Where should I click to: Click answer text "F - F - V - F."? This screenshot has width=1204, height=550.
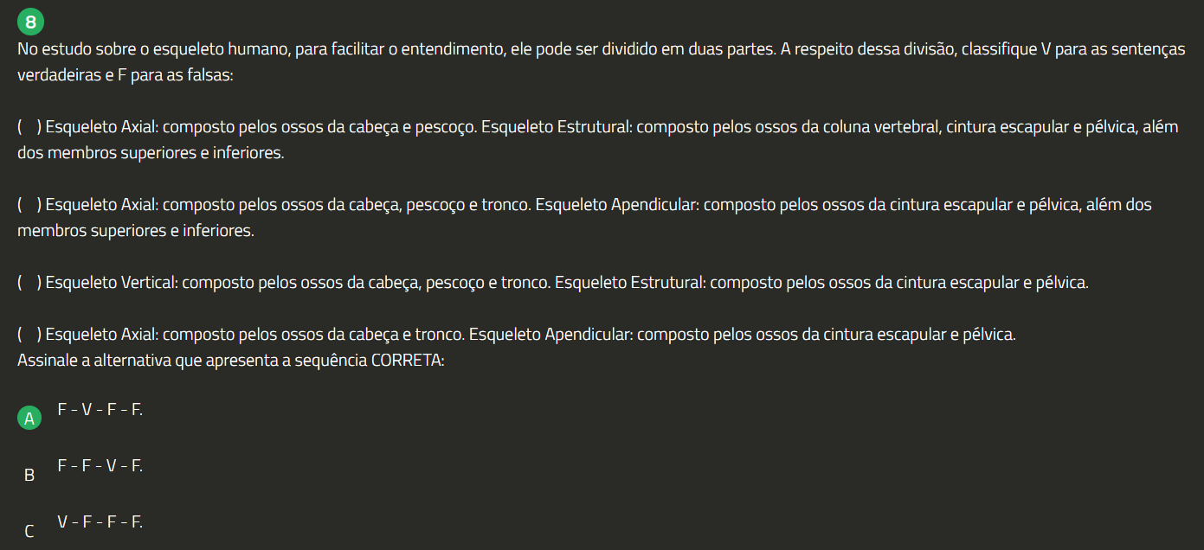(100, 465)
